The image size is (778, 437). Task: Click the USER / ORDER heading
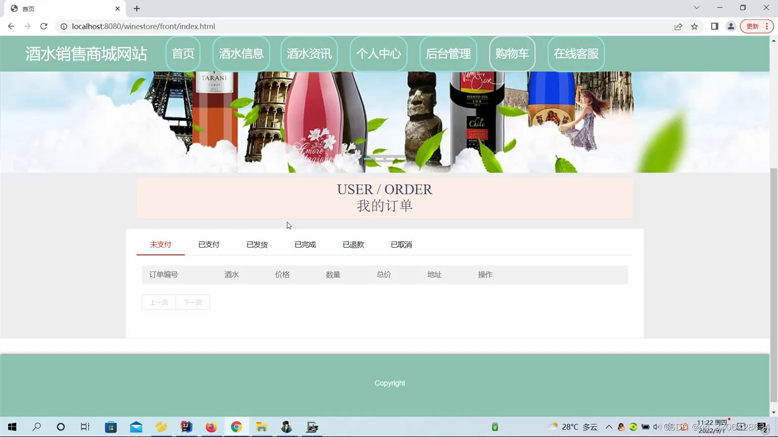click(x=384, y=189)
